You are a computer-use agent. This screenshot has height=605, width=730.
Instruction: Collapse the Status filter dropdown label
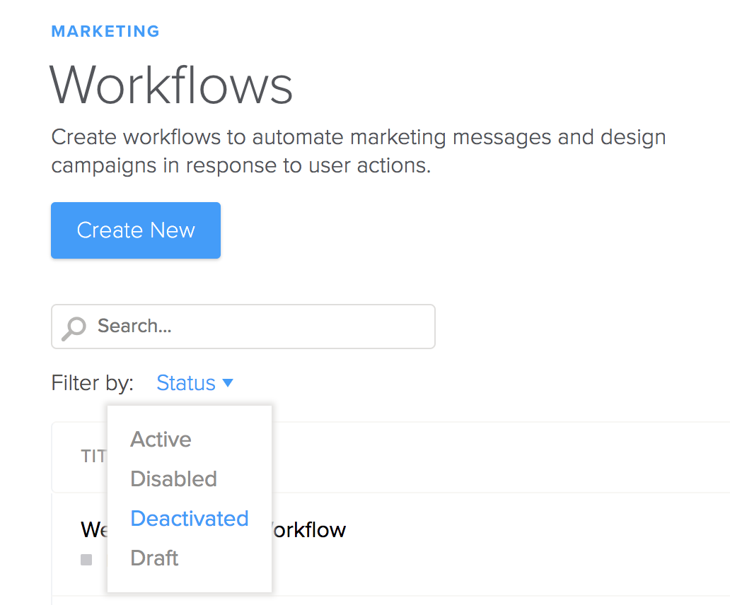pos(185,383)
